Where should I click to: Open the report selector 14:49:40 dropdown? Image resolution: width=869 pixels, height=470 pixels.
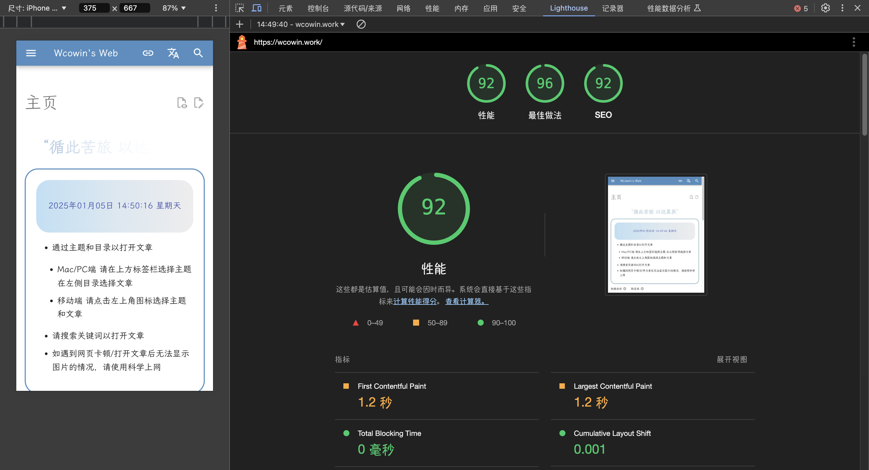click(x=301, y=24)
